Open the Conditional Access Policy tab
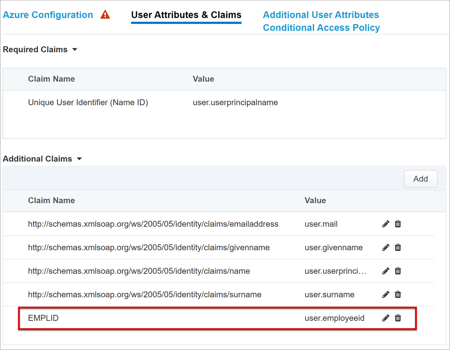Viewport: 450px width, 350px height. [321, 28]
